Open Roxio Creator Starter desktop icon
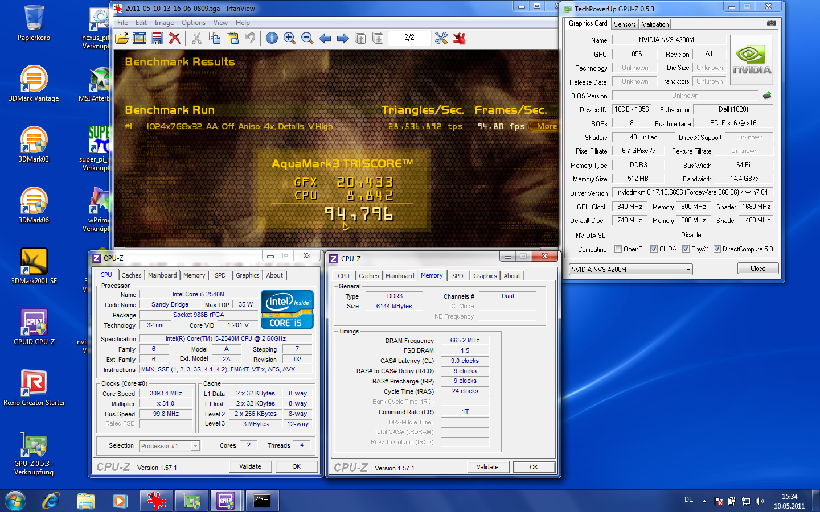The image size is (820, 512). tap(34, 387)
